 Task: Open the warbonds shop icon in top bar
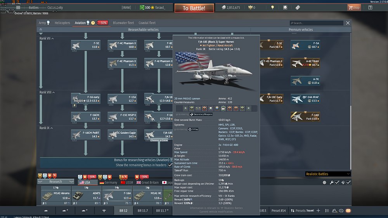[285, 7]
